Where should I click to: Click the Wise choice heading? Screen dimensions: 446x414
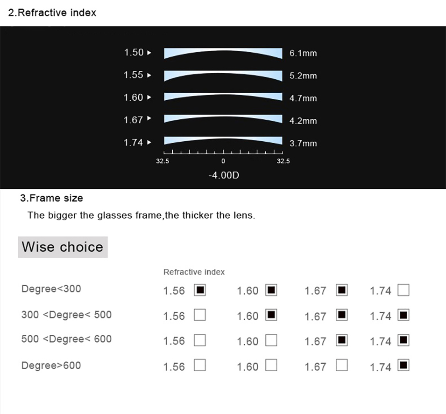63,247
